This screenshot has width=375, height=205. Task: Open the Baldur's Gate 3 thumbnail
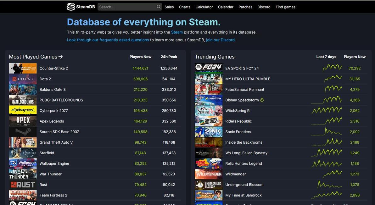(23, 89)
